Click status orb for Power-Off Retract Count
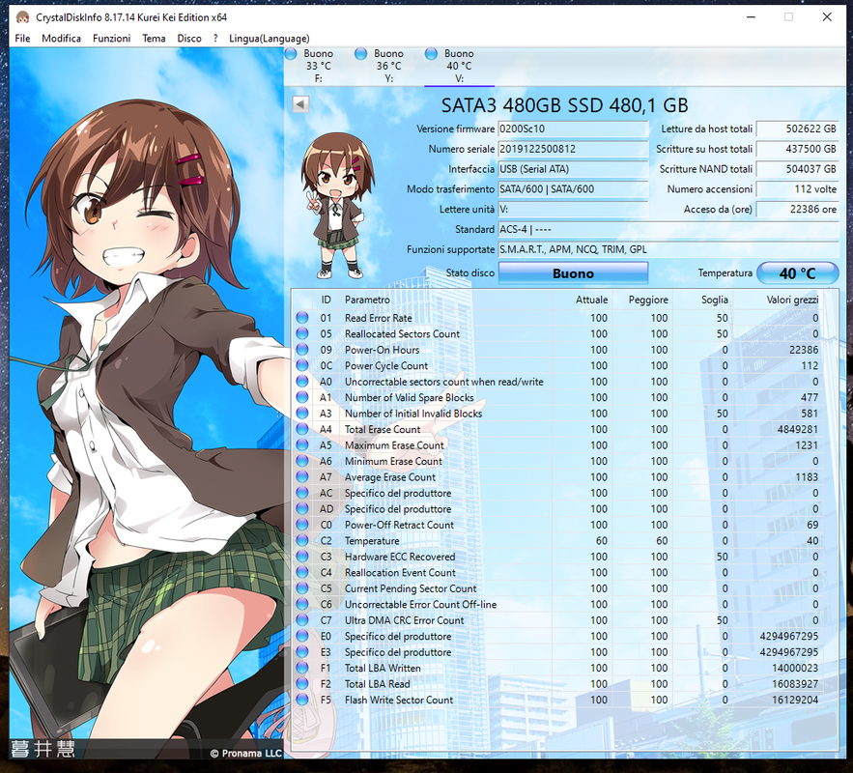The width and height of the screenshot is (853, 773). click(x=302, y=525)
